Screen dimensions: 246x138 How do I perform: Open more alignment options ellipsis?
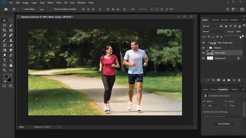tap(133, 9)
